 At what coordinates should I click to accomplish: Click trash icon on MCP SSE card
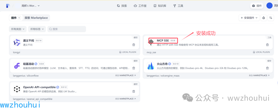pyautogui.click(x=267, y=45)
